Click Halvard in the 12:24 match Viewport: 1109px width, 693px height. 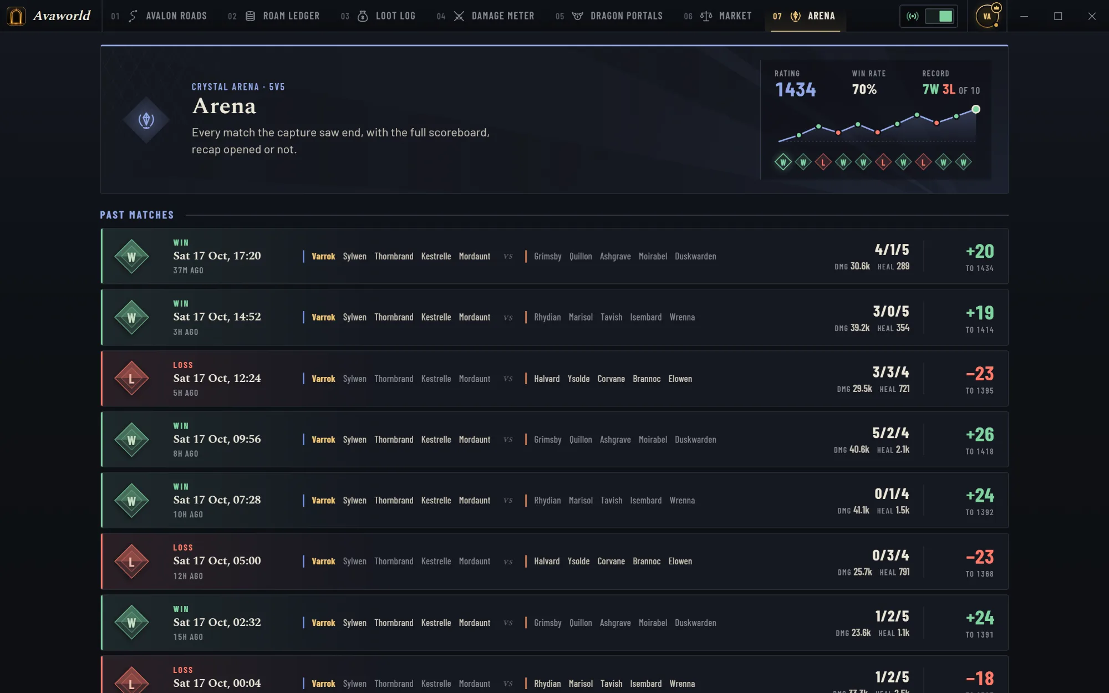click(x=547, y=379)
